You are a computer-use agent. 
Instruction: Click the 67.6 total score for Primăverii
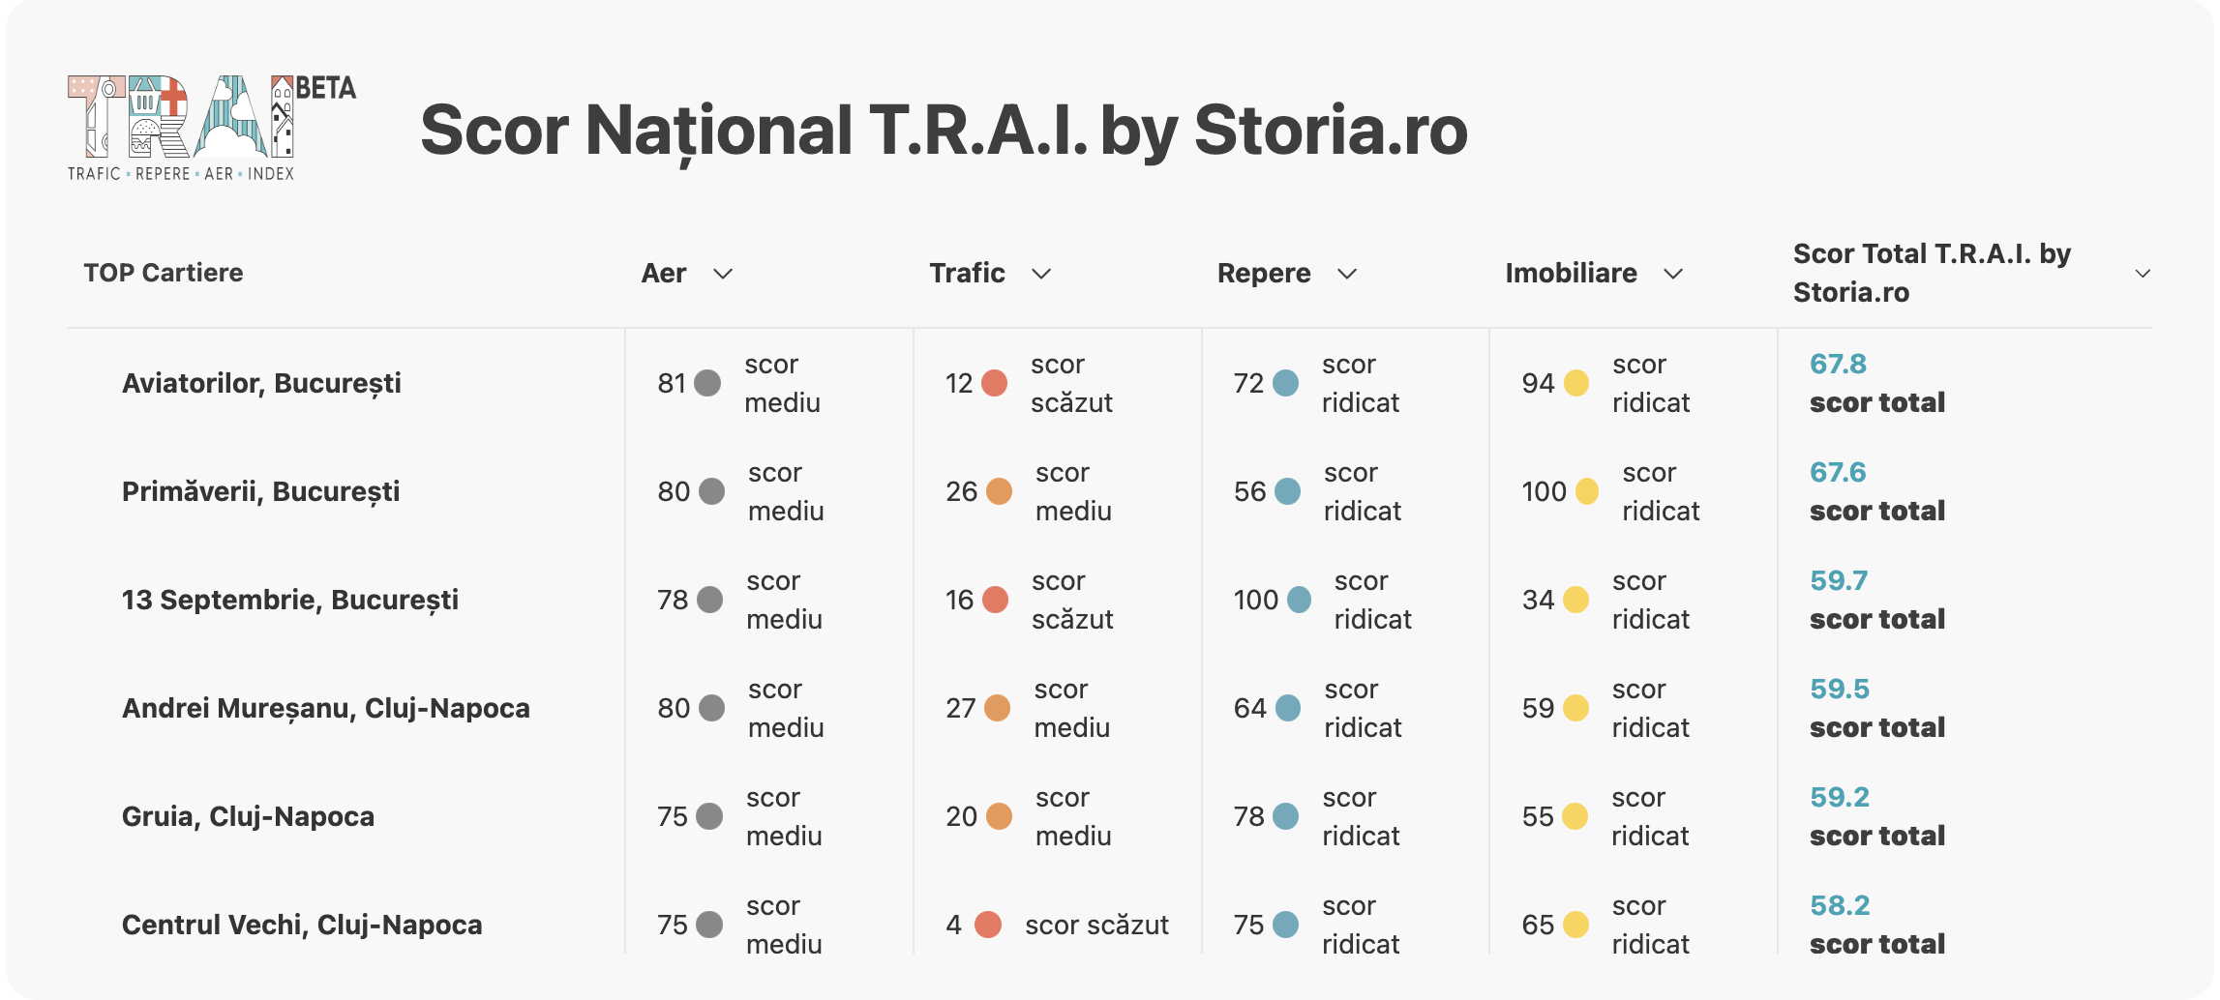pos(1838,472)
